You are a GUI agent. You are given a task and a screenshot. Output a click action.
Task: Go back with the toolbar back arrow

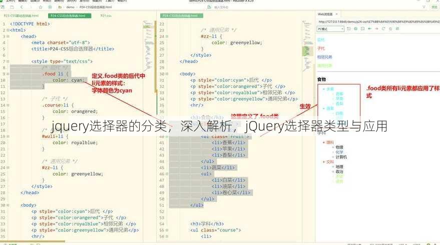[22, 7]
